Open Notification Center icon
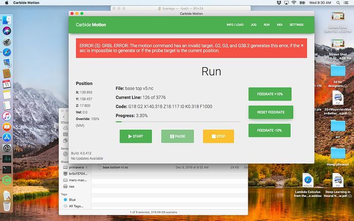Screen dimensions: 354x221 coord(346,3)
